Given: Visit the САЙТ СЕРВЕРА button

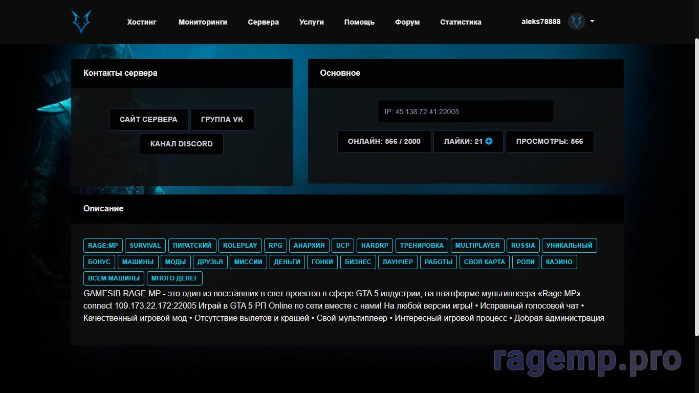Looking at the screenshot, I should pyautogui.click(x=148, y=119).
